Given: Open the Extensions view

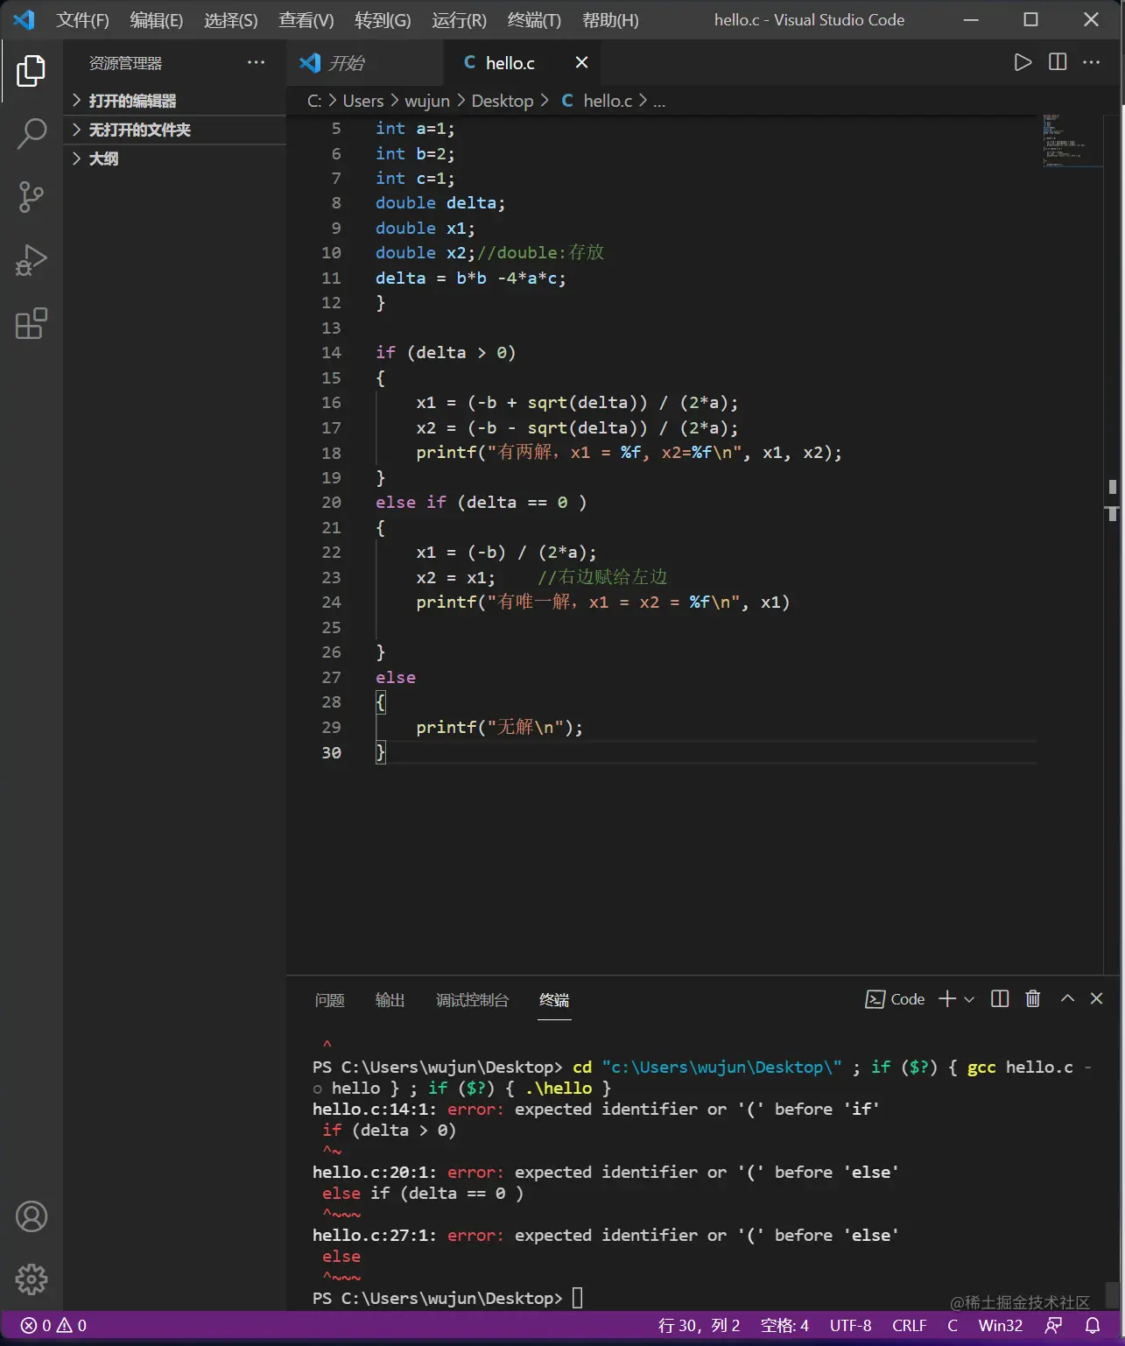Looking at the screenshot, I should (32, 323).
